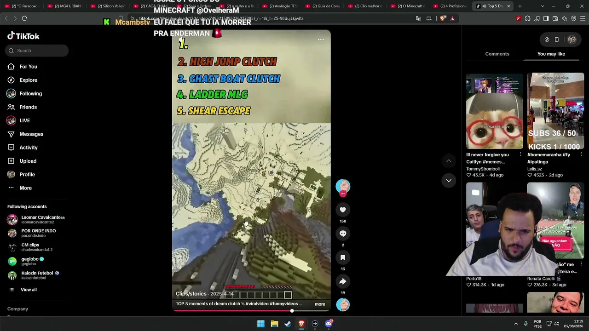Go to next video with down chevron
The height and width of the screenshot is (331, 589).
pos(449,180)
